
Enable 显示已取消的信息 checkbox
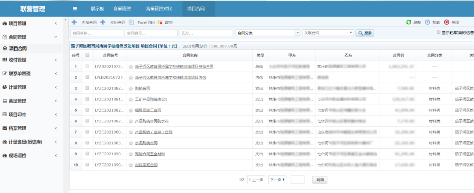click(x=438, y=32)
